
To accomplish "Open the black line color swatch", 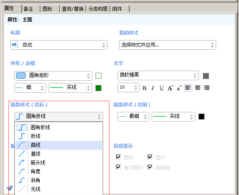I will coord(201,117).
